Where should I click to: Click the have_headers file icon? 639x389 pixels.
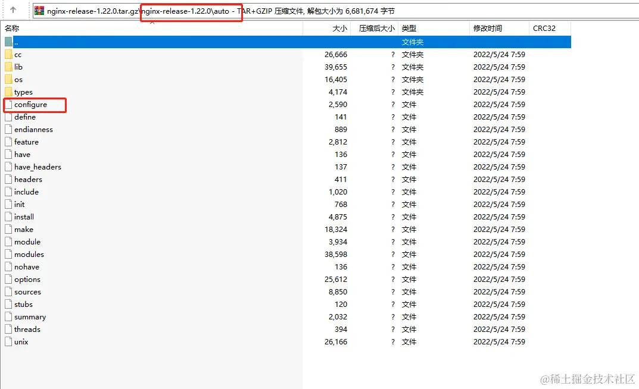[8, 167]
